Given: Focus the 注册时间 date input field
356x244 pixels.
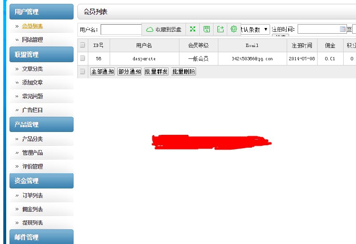Looking at the screenshot, I should 322,29.
